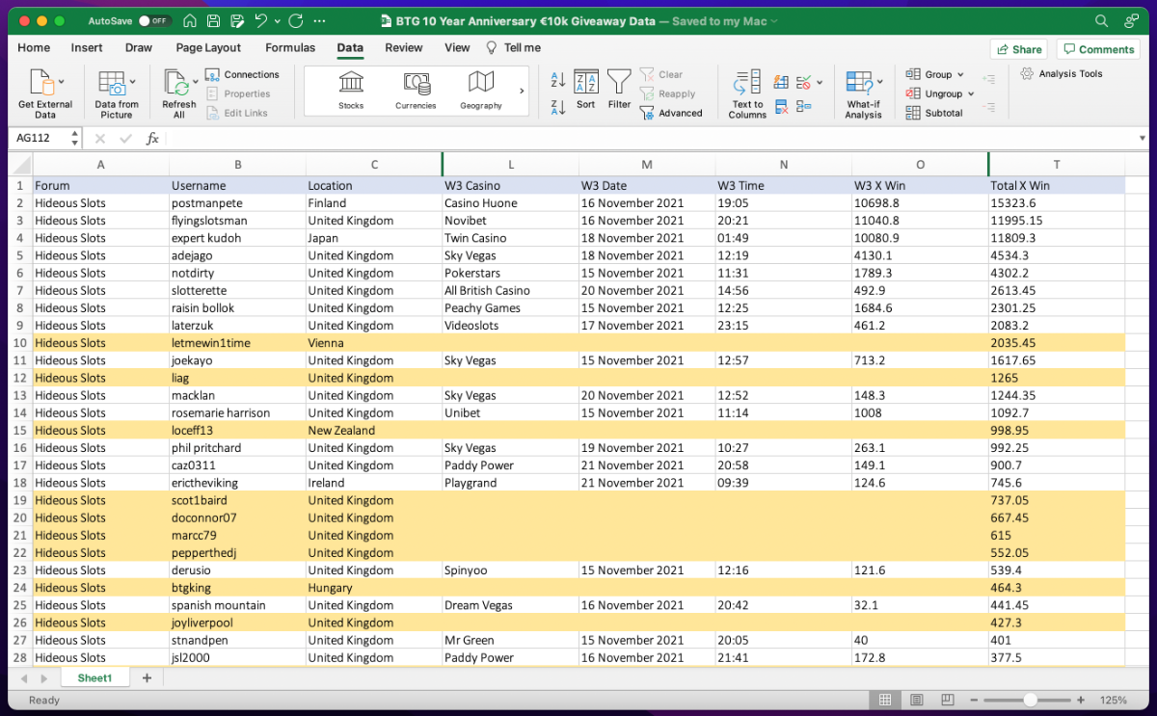Open the Sort dialog button
The image size is (1157, 716).
click(586, 90)
